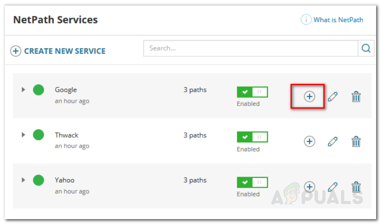Viewport: 381px width, 224px height.
Task: Click Create New Service
Action: 58,51
